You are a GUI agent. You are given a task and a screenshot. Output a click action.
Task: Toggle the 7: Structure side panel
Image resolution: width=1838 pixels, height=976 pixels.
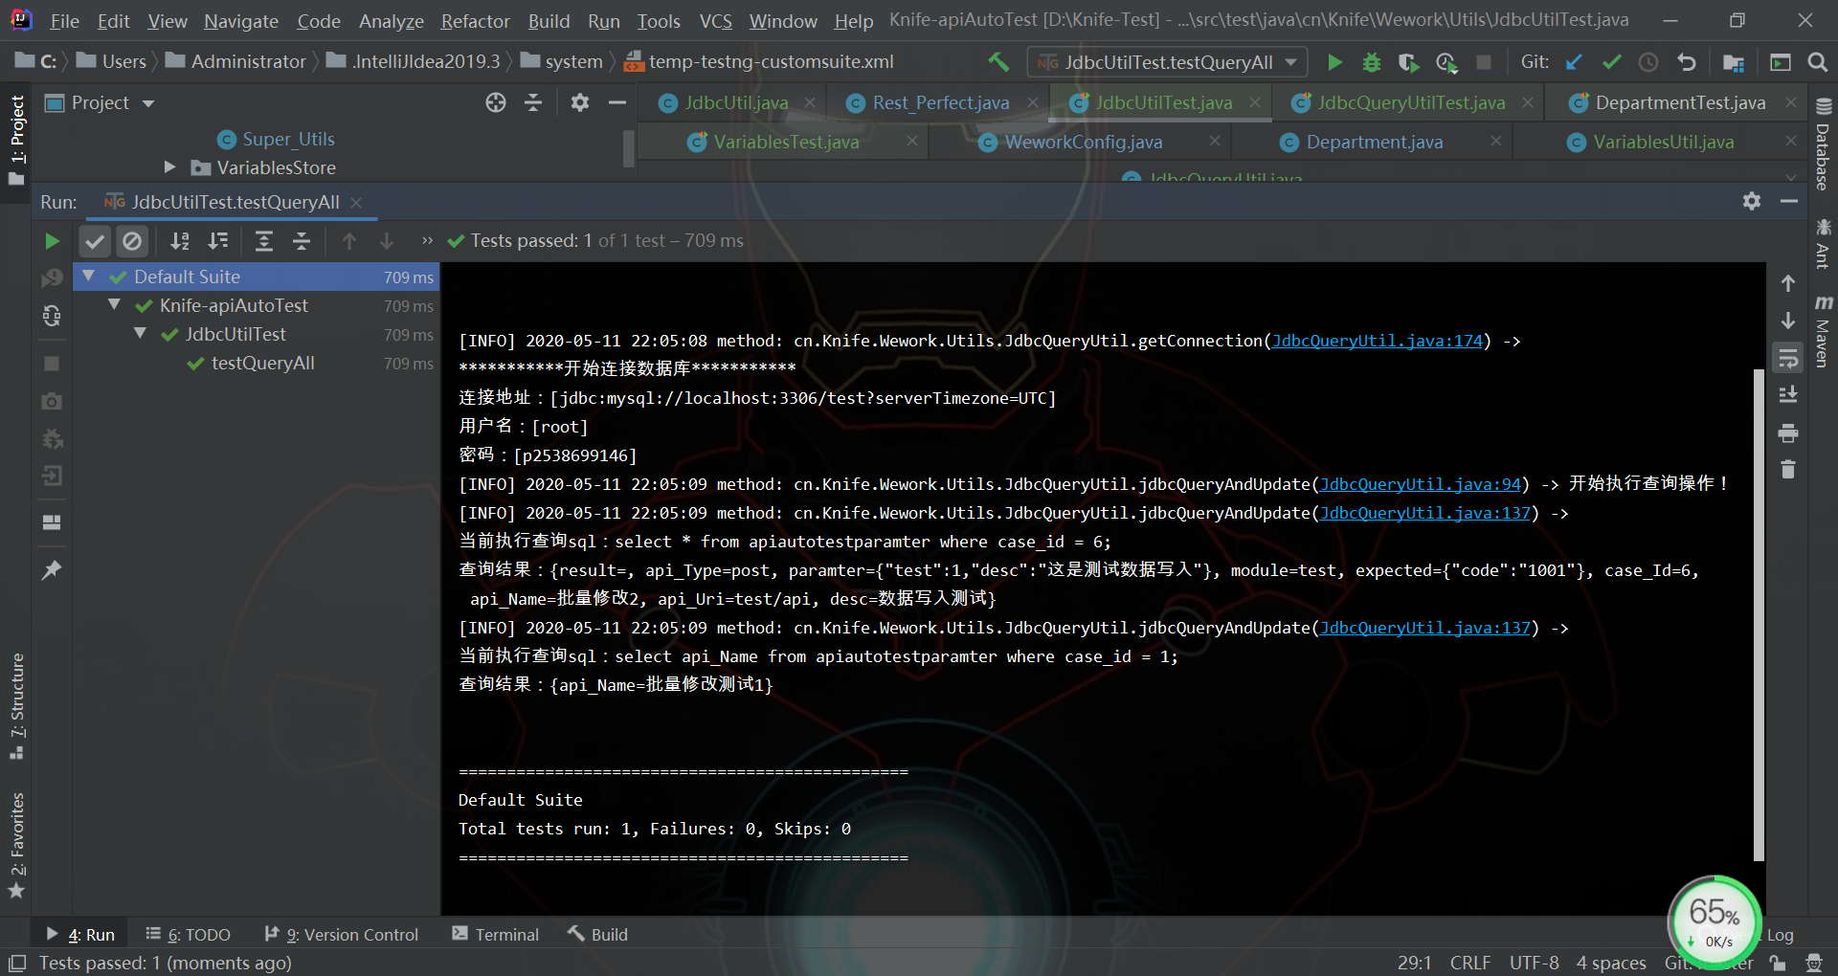[x=16, y=705]
